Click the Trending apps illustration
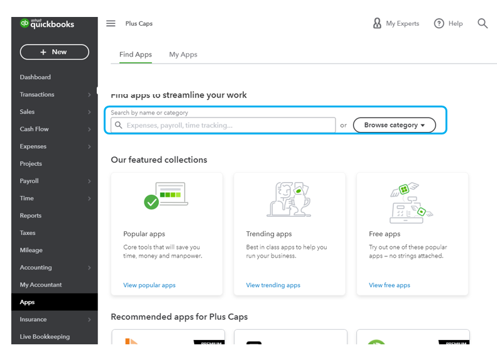497x355 pixels. 289,199
